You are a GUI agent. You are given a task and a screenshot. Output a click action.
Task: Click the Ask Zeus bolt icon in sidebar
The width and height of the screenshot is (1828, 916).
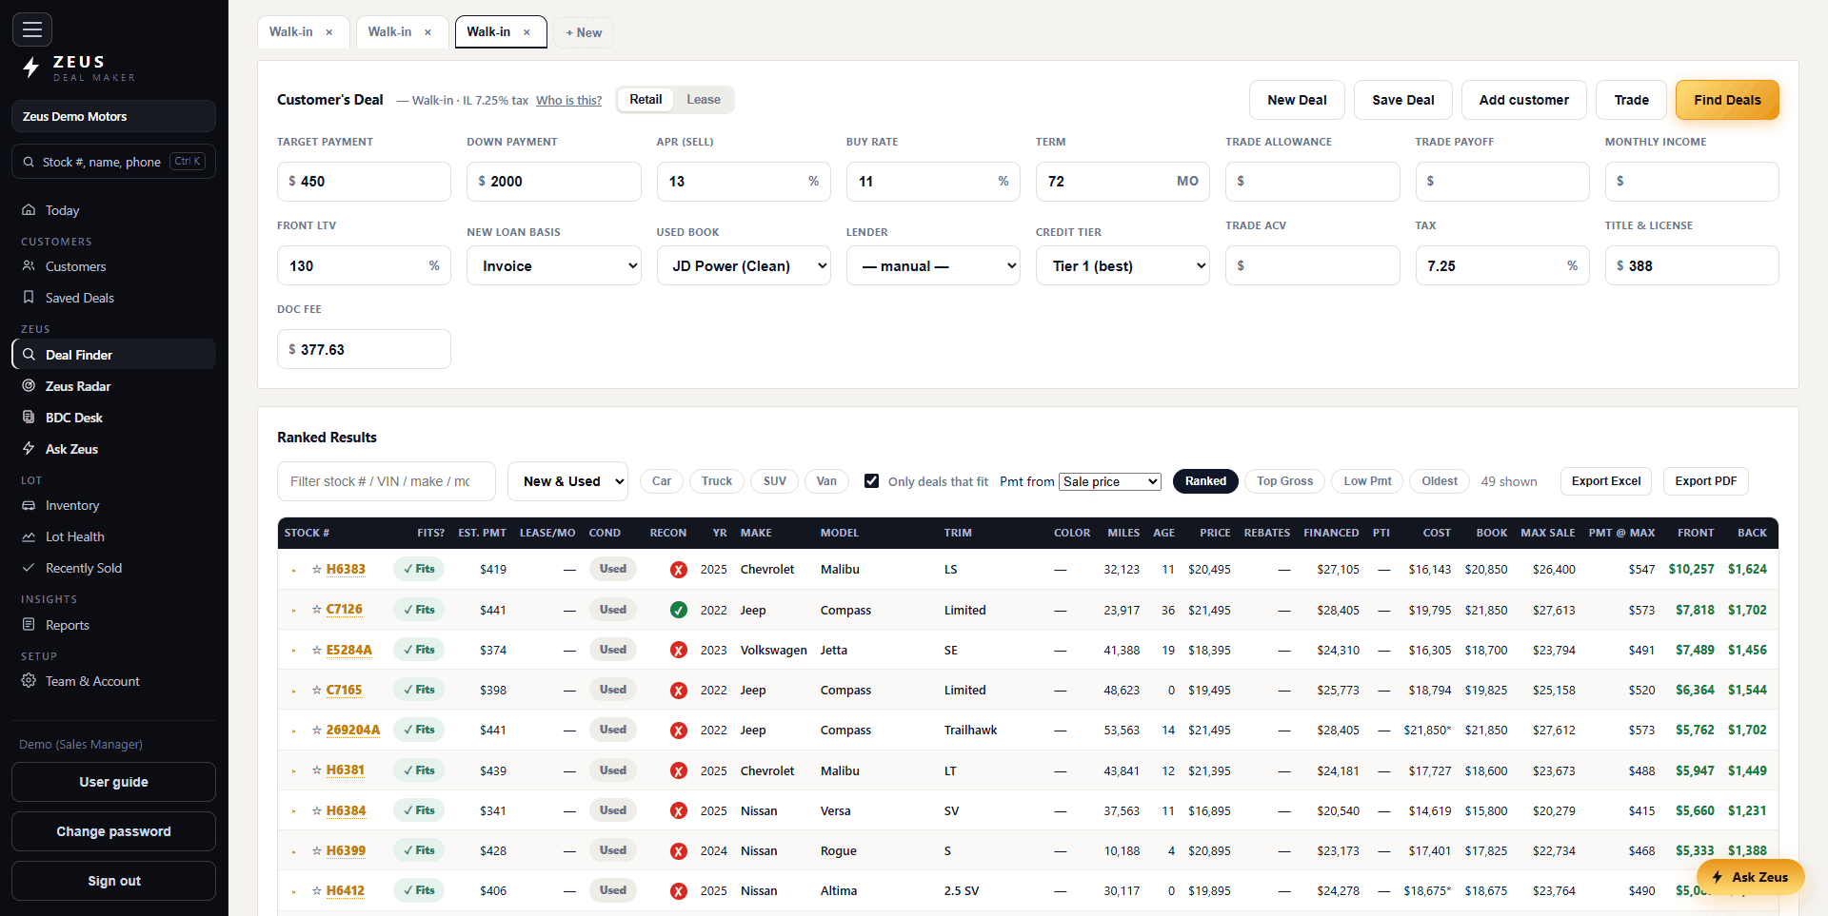click(x=29, y=449)
